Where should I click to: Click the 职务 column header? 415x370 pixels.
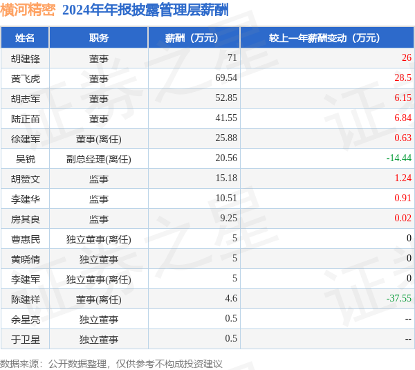tap(99, 38)
